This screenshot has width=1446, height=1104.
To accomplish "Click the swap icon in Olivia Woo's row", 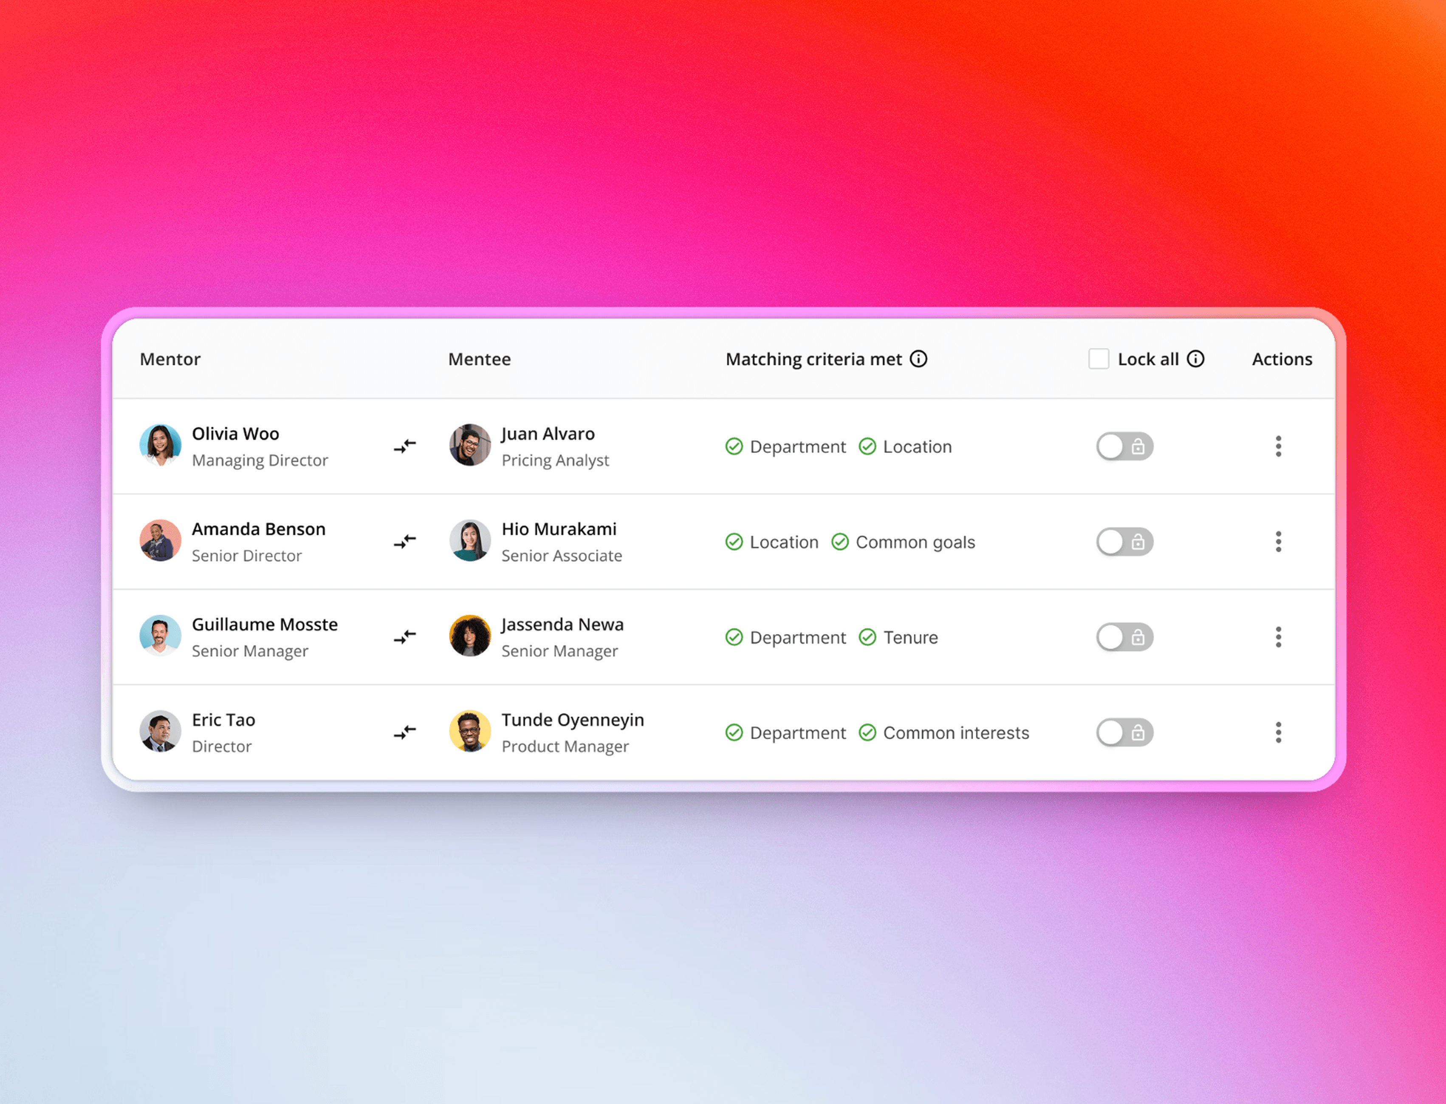I will click(405, 446).
